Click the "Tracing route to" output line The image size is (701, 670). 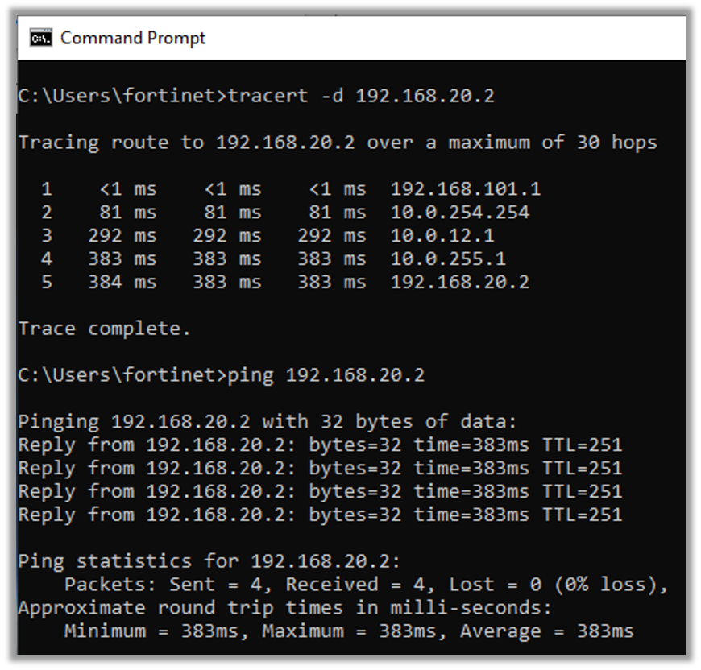(337, 143)
